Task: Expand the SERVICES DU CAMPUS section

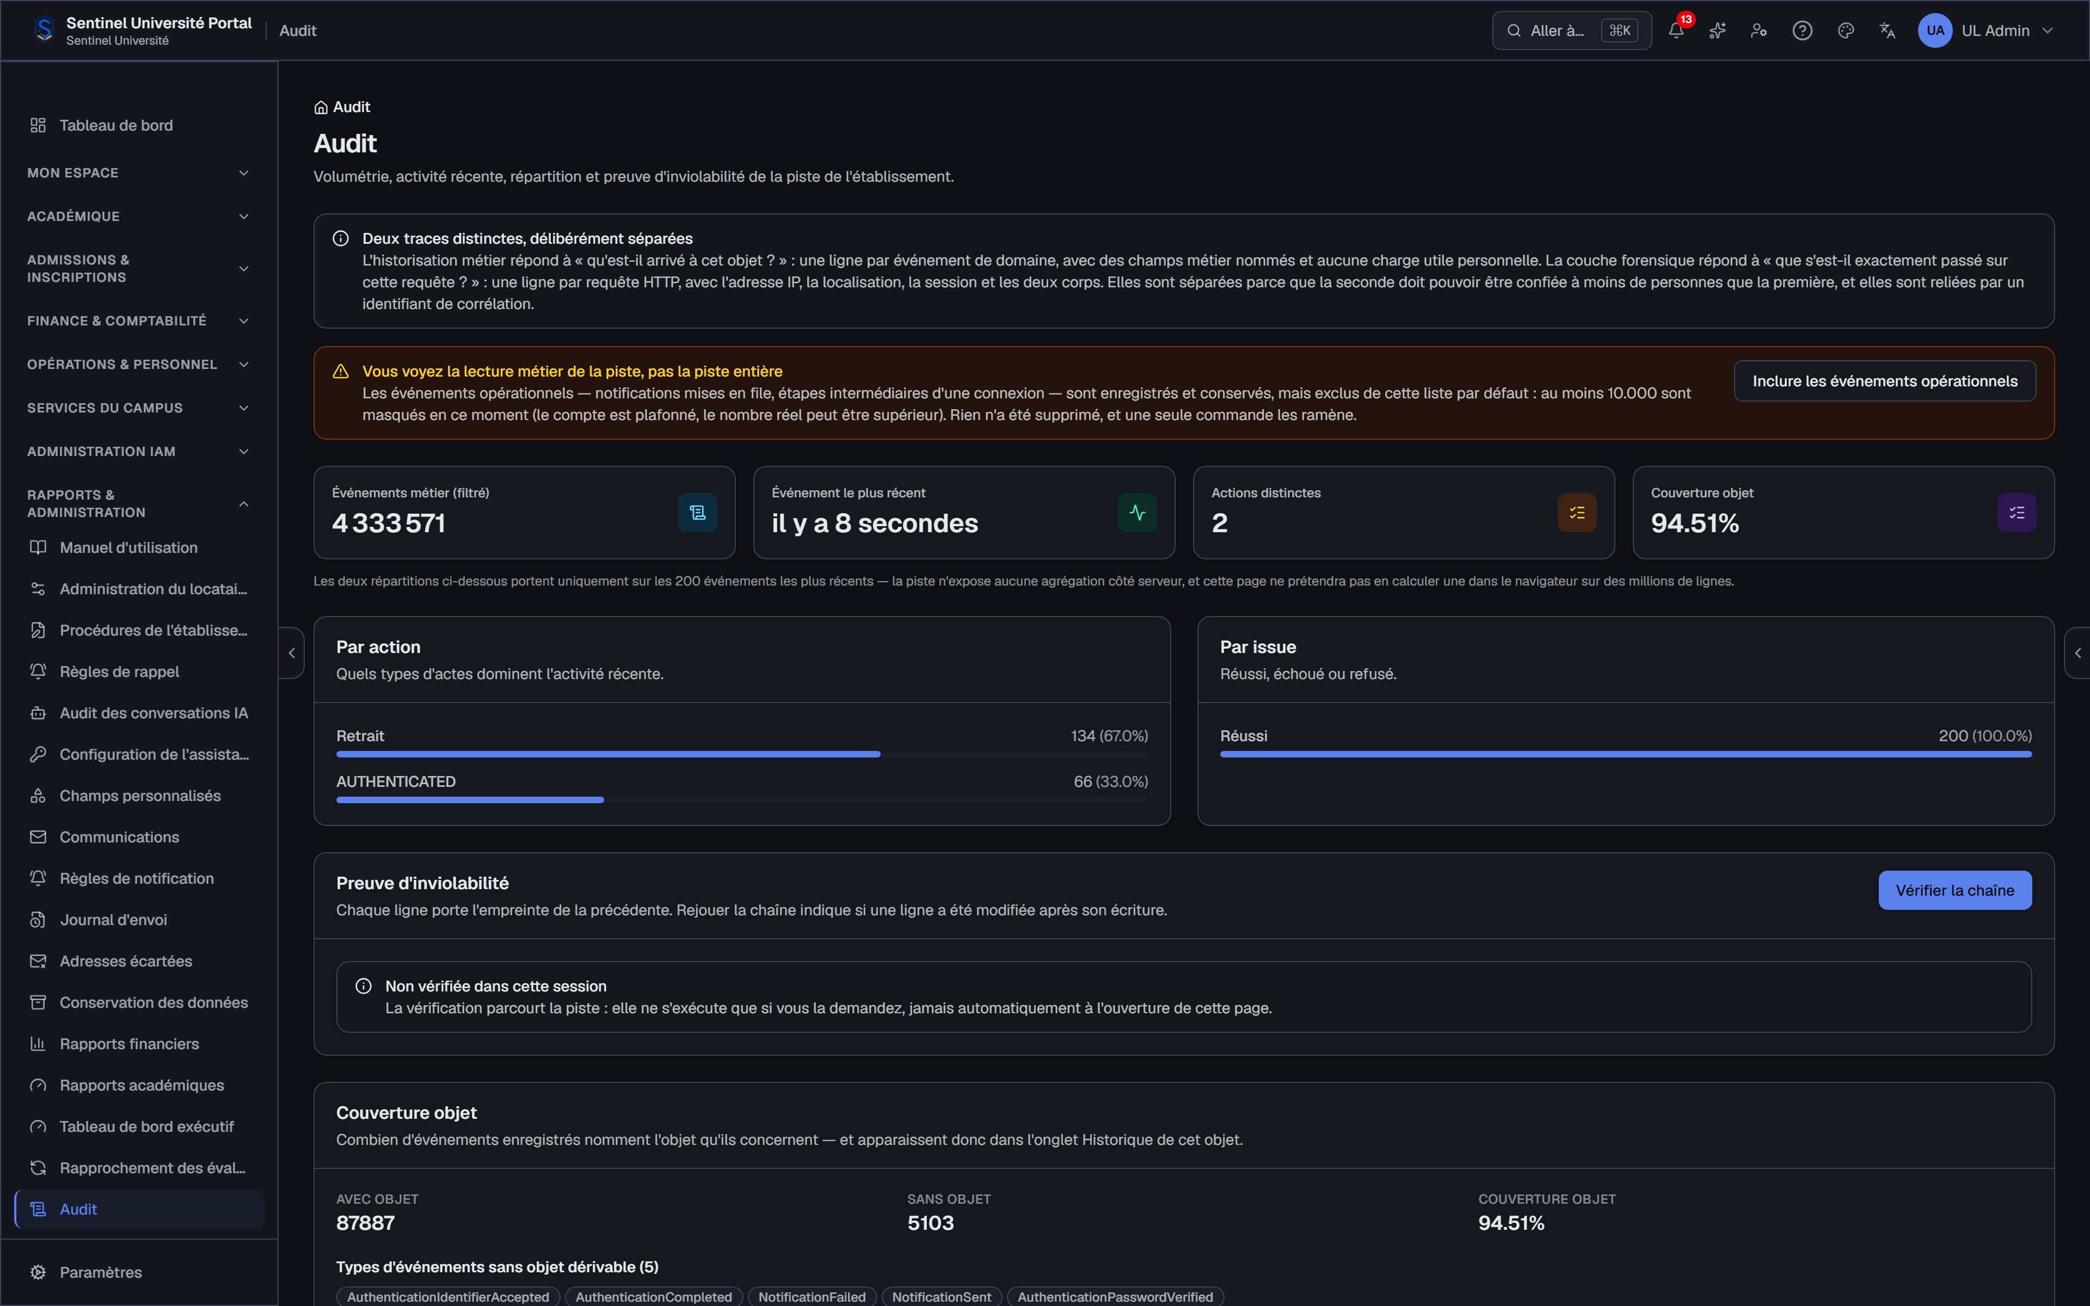Action: (138, 408)
